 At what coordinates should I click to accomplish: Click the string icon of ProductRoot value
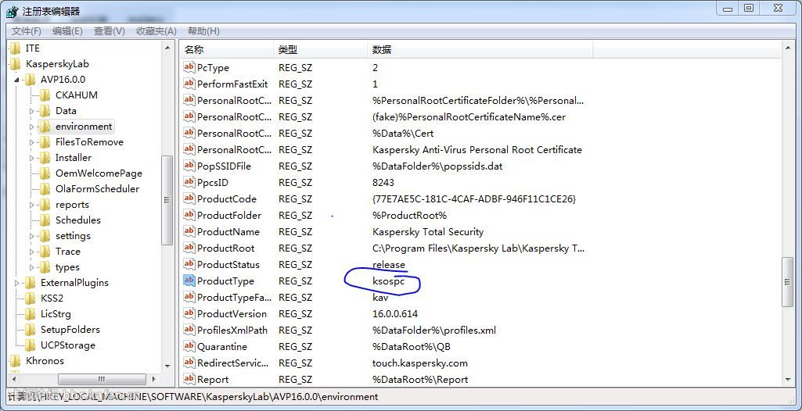(189, 248)
